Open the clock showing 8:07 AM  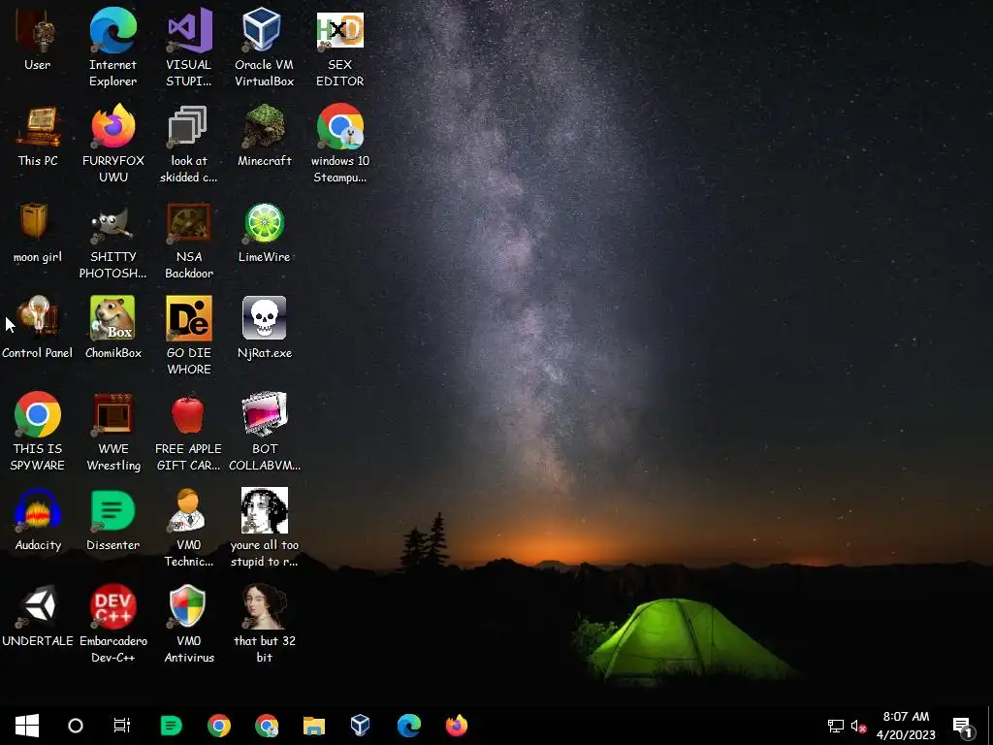(906, 726)
